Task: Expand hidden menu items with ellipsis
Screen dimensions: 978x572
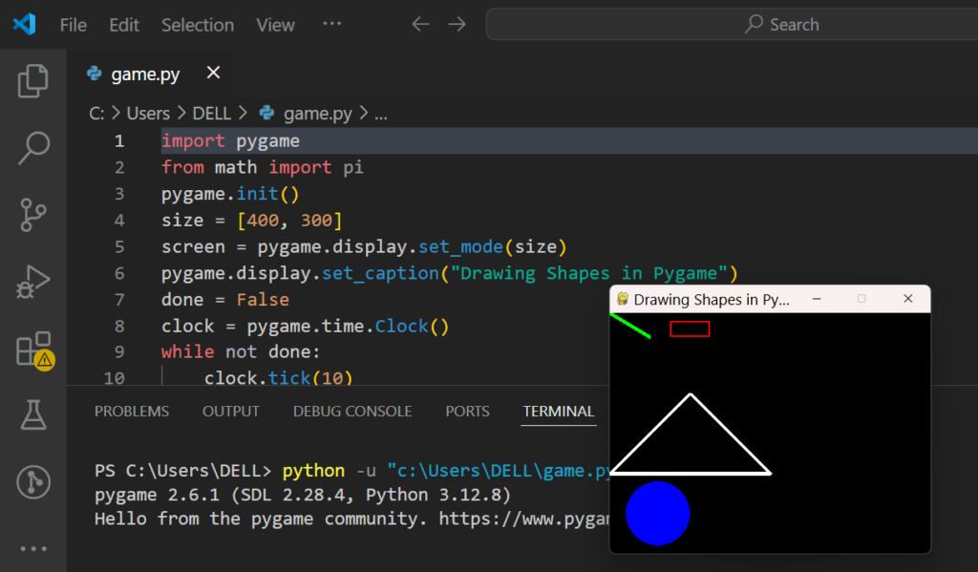Action: [331, 24]
